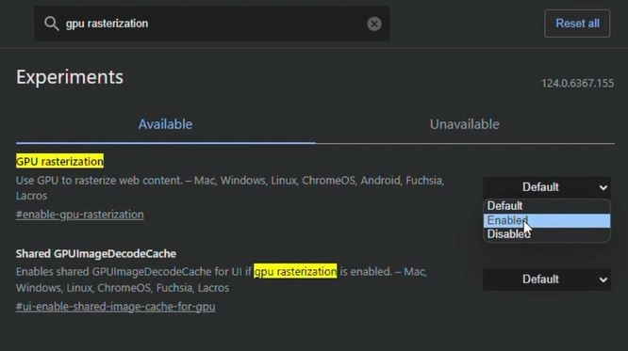Switch to the Available tab
The height and width of the screenshot is (351, 628).
coord(165,124)
